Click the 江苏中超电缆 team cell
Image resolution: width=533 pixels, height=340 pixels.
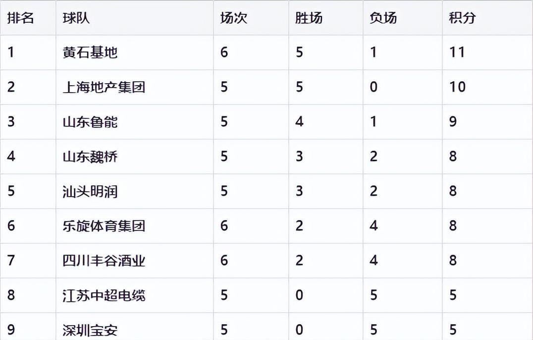pyautogui.click(x=104, y=295)
